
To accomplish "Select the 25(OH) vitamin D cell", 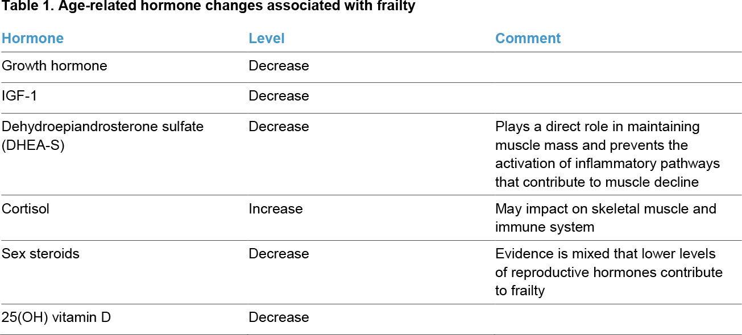I will [x=56, y=317].
